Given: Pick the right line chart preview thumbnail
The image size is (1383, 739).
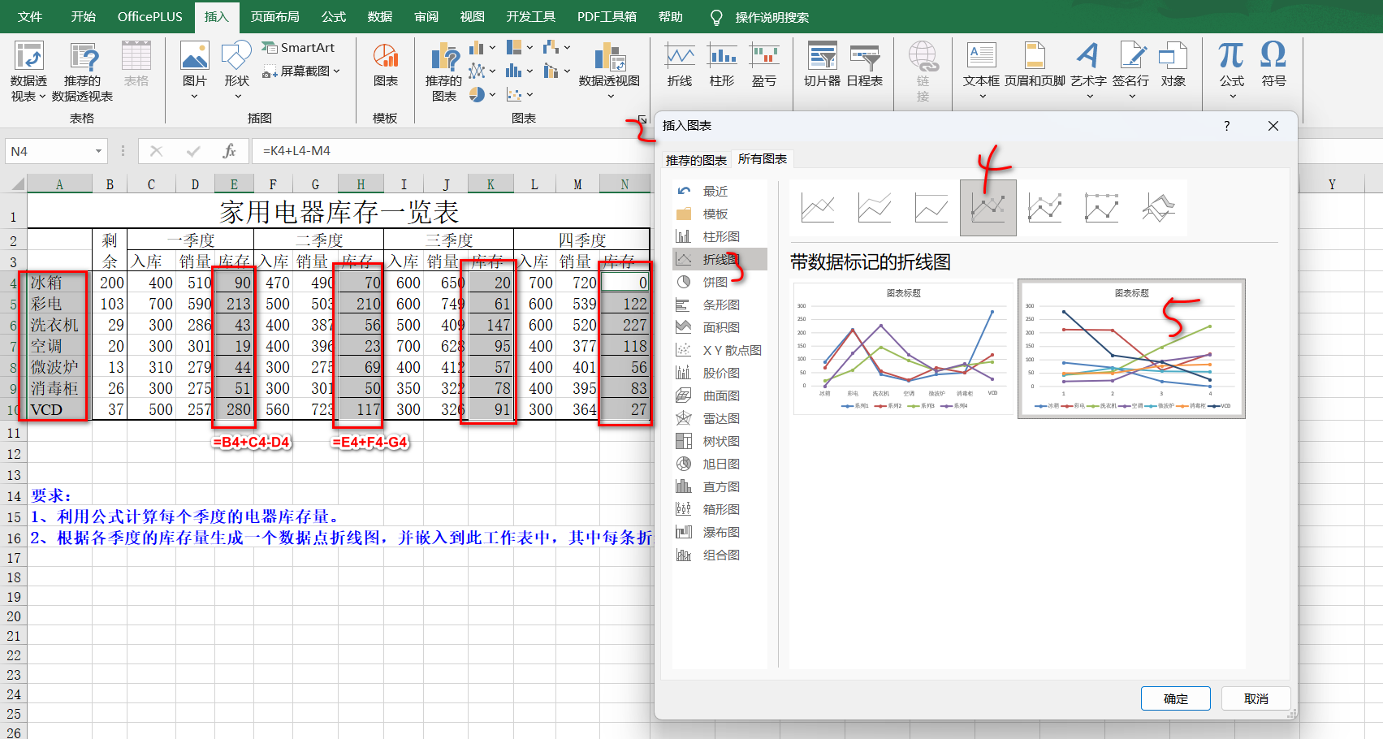Looking at the screenshot, I should [1131, 348].
